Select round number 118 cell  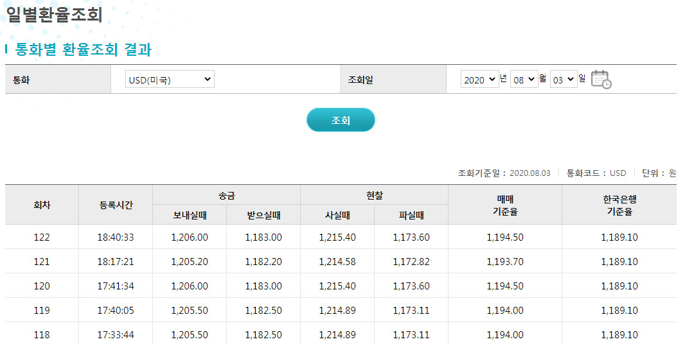42,335
